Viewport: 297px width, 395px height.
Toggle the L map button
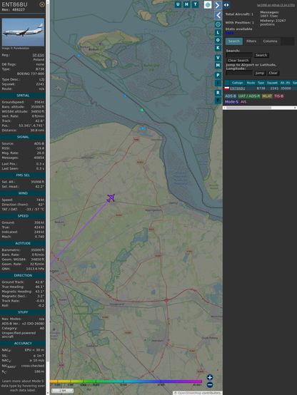tap(218, 33)
